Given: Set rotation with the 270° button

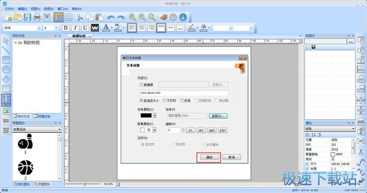Looking at the screenshot, I should pos(222,130).
